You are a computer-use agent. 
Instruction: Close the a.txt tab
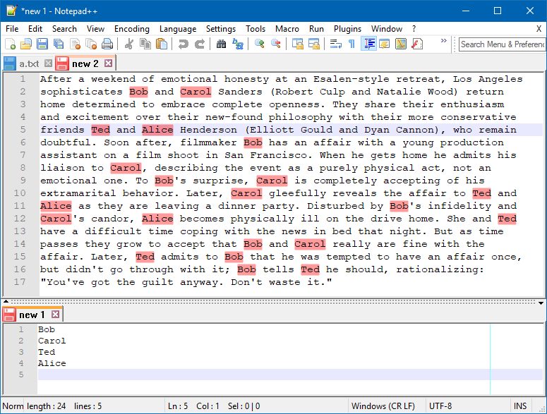pos(48,63)
